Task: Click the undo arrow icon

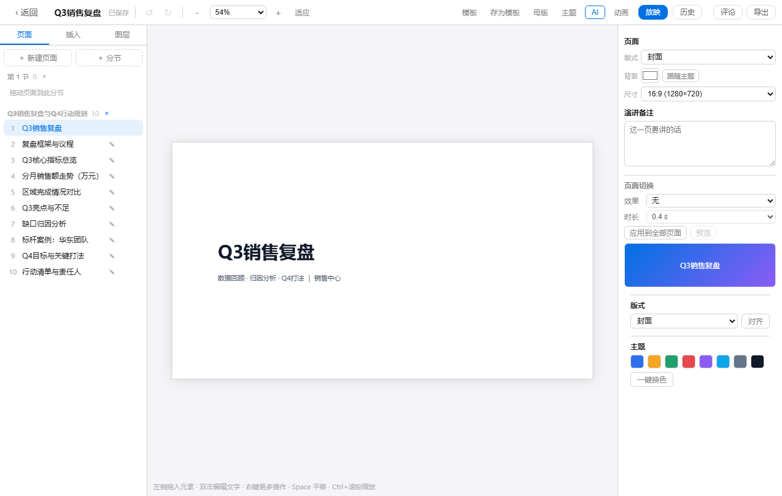Action: 150,12
